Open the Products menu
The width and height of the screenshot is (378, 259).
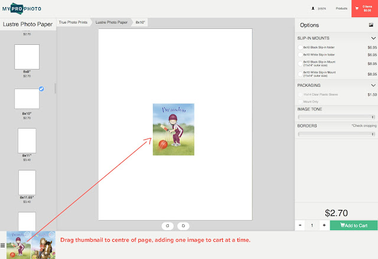point(341,8)
